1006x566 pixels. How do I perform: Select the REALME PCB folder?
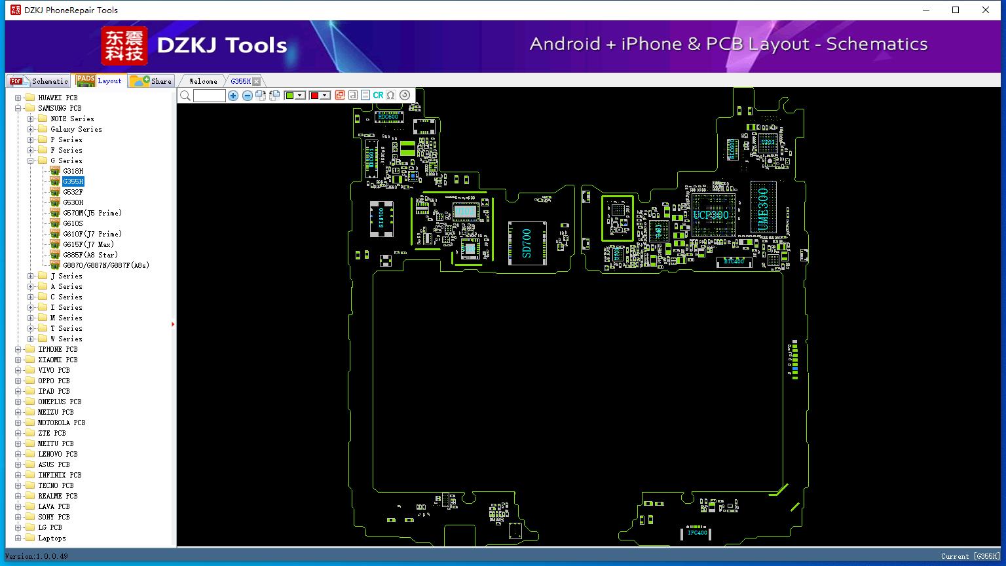point(58,496)
